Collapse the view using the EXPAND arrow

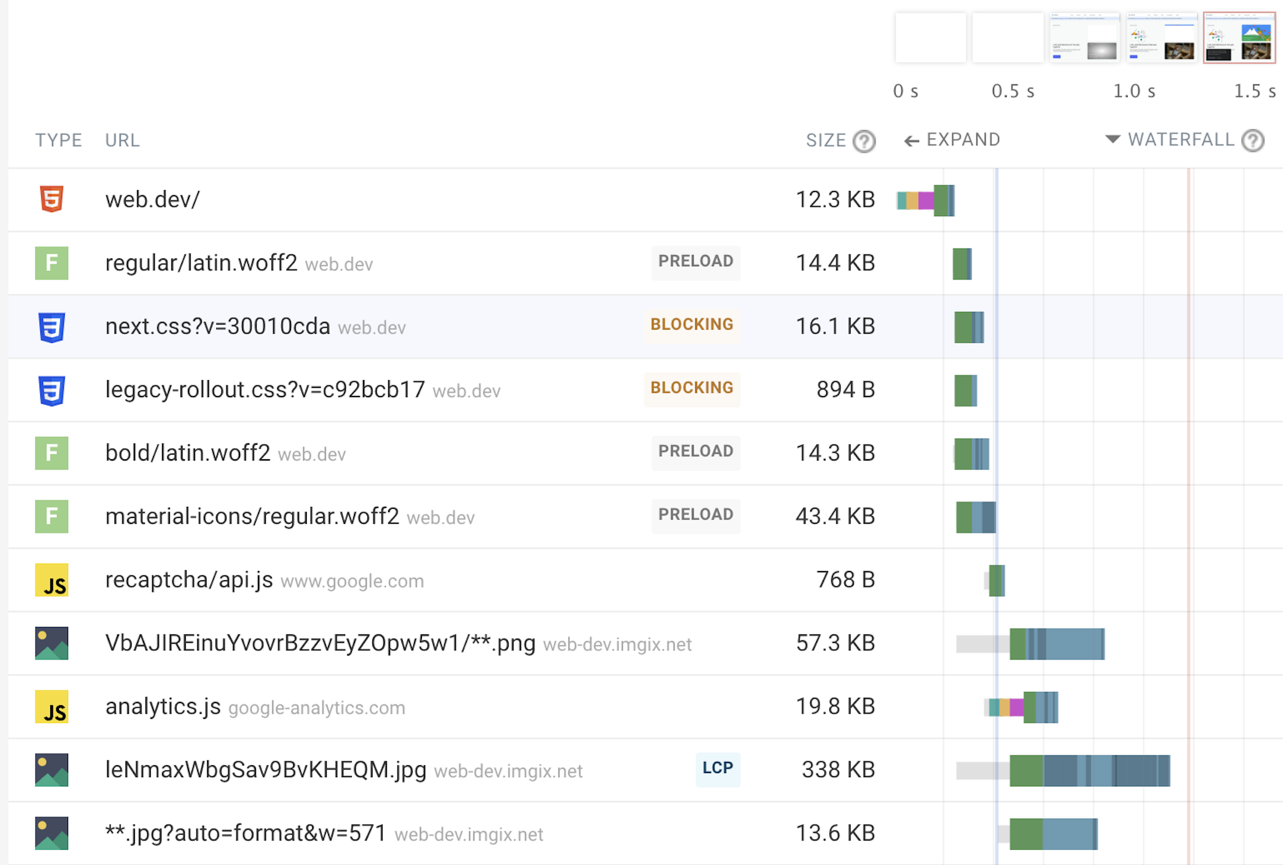[x=913, y=140]
